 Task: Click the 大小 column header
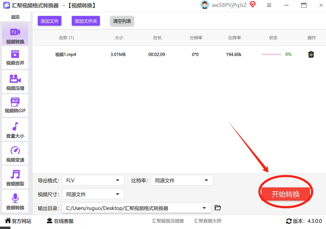(x=119, y=37)
